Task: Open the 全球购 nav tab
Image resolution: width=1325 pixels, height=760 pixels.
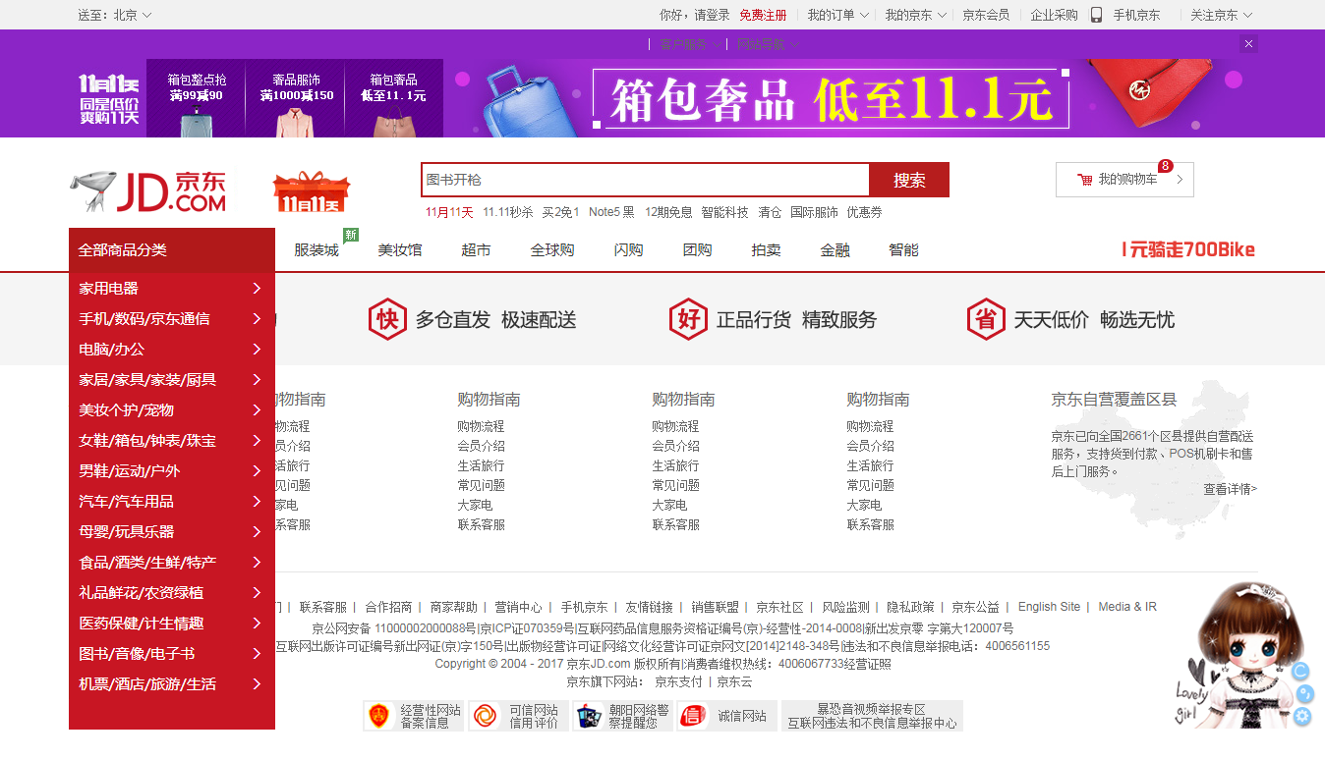Action: [x=552, y=250]
